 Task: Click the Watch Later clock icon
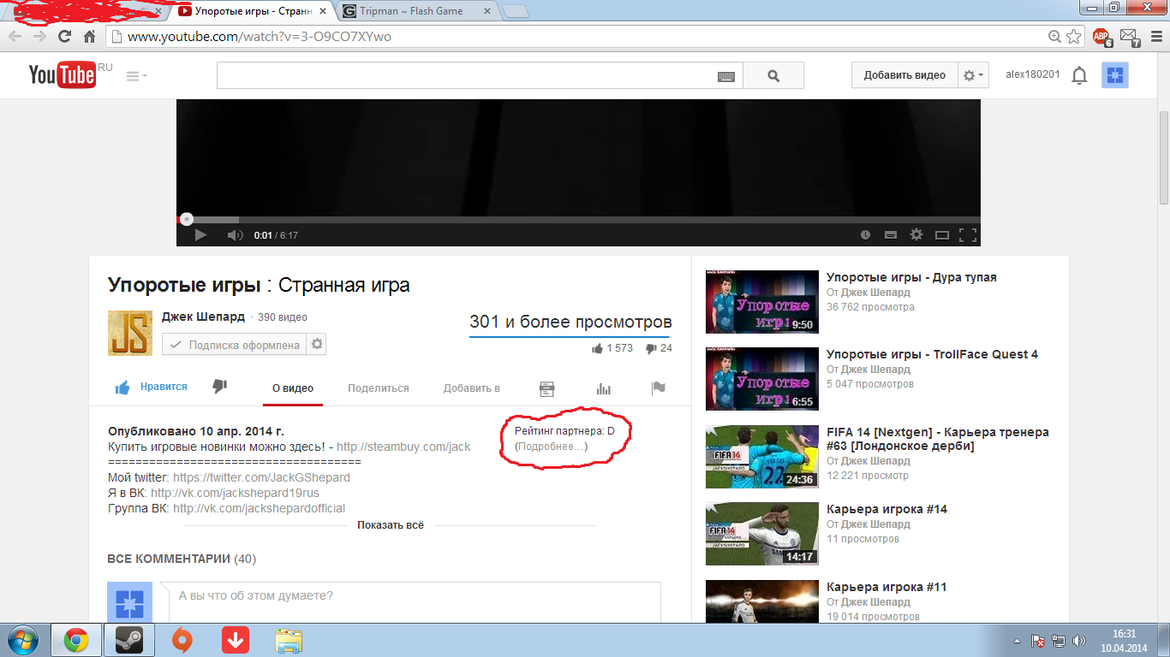(x=865, y=235)
